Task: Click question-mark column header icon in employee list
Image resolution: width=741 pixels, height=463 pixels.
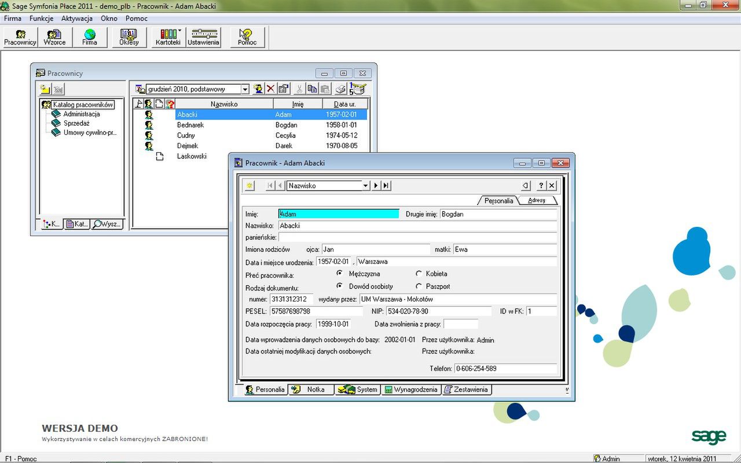Action: point(170,104)
